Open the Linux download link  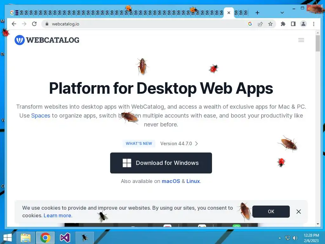click(x=193, y=181)
